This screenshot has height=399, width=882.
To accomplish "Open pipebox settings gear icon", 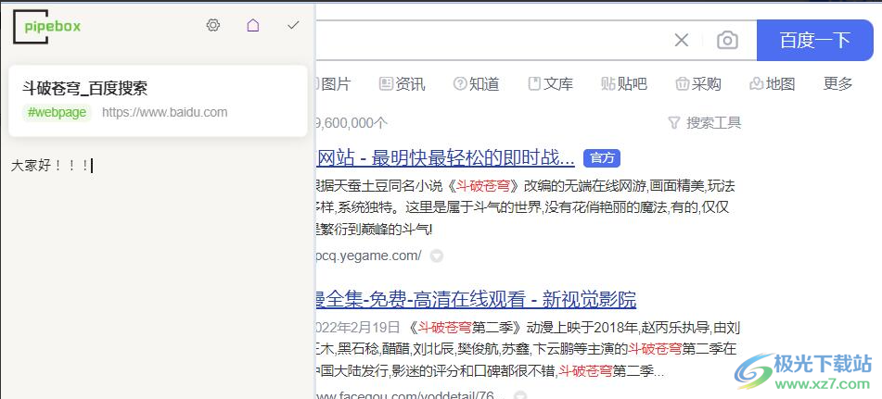I will tap(213, 25).
